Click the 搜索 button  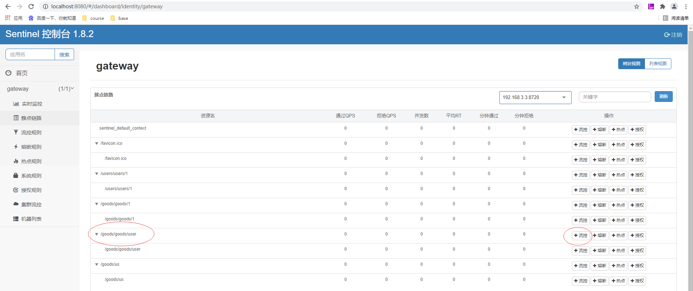tap(64, 54)
